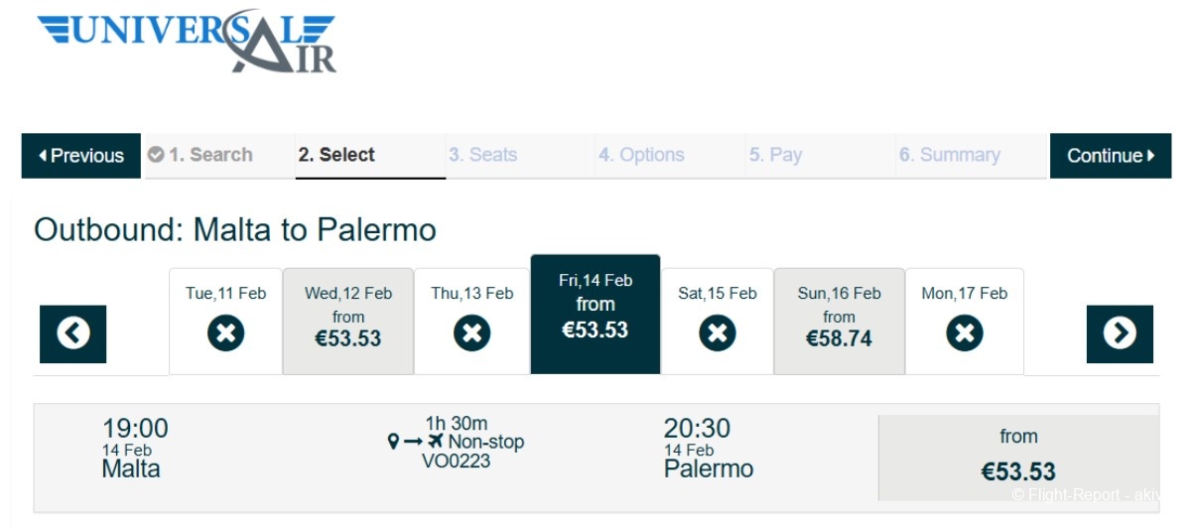The height and width of the screenshot is (528, 1191).
Task: Click unavailable X icon for Mon, 17 Feb
Action: (x=964, y=333)
